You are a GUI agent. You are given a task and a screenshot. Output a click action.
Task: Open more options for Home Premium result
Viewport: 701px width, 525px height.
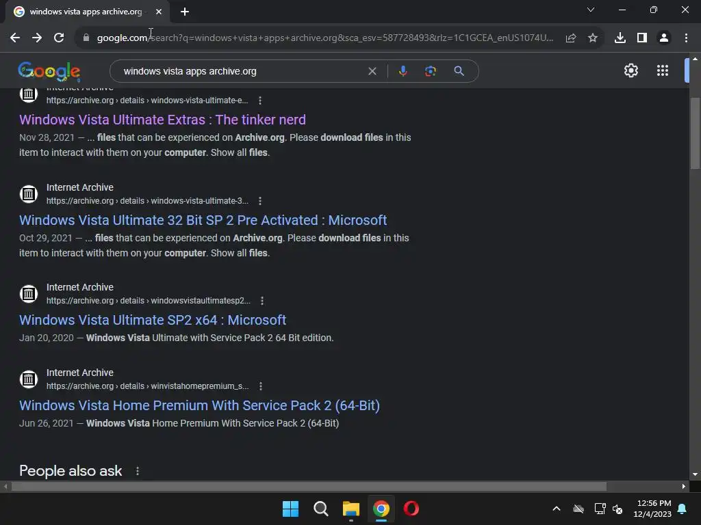(261, 386)
